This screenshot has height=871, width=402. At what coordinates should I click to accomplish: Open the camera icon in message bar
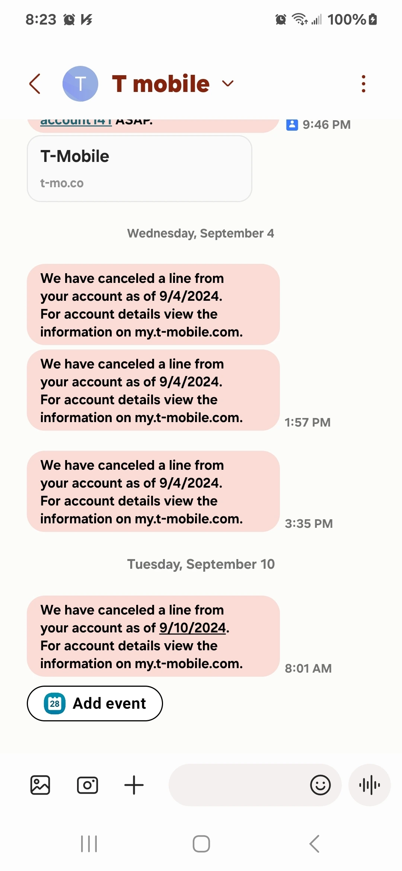pyautogui.click(x=87, y=785)
